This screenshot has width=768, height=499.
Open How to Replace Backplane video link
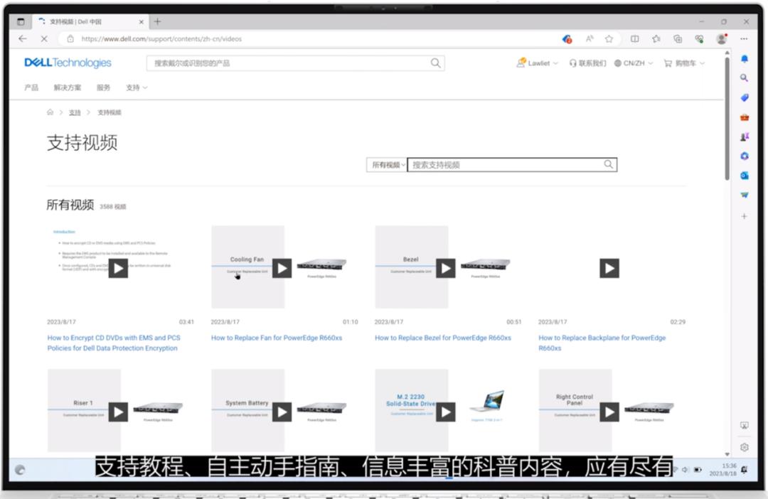coord(602,343)
